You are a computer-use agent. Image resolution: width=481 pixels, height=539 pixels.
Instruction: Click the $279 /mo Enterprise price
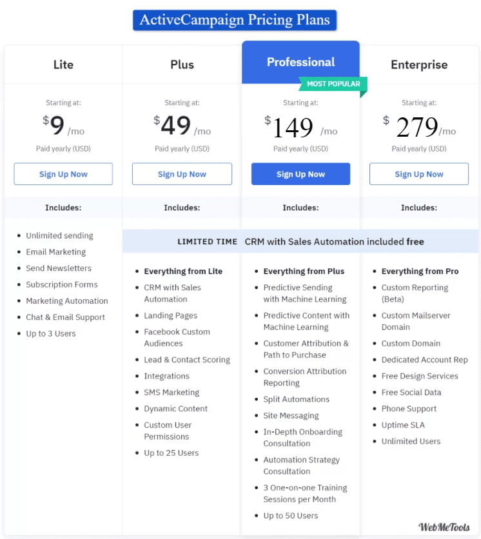point(418,127)
